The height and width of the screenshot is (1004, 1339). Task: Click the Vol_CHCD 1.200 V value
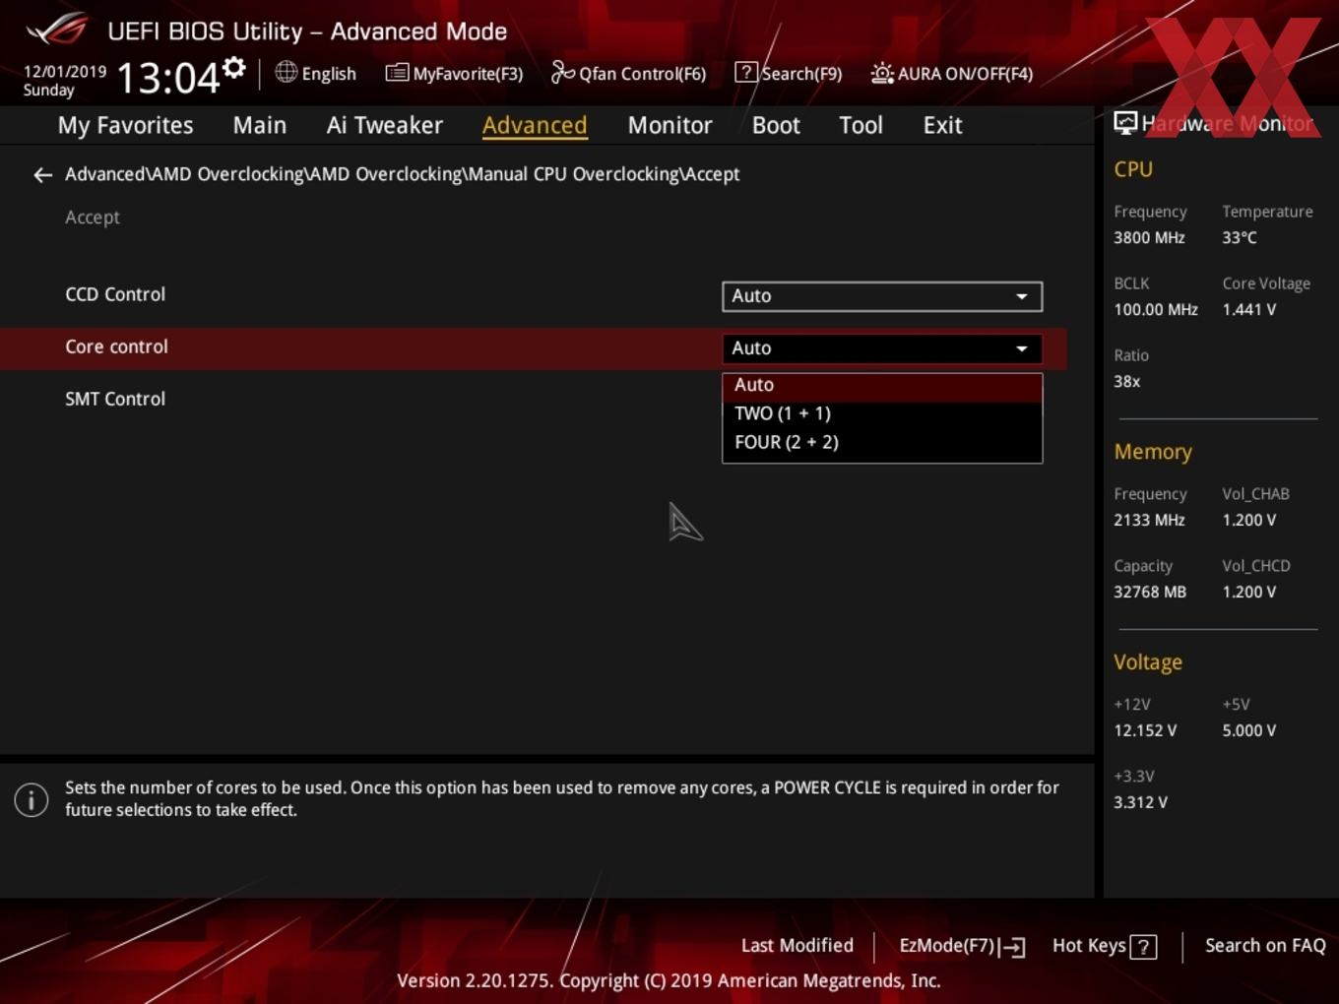1249,592
